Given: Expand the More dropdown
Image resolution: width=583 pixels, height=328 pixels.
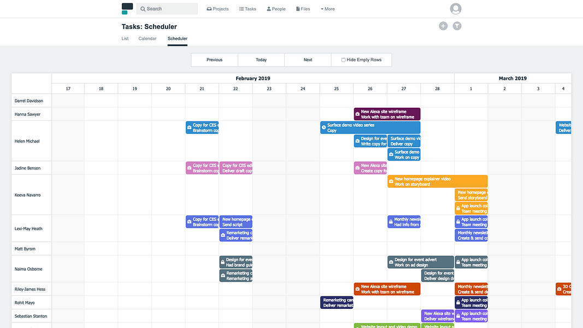Looking at the screenshot, I should click(x=328, y=9).
